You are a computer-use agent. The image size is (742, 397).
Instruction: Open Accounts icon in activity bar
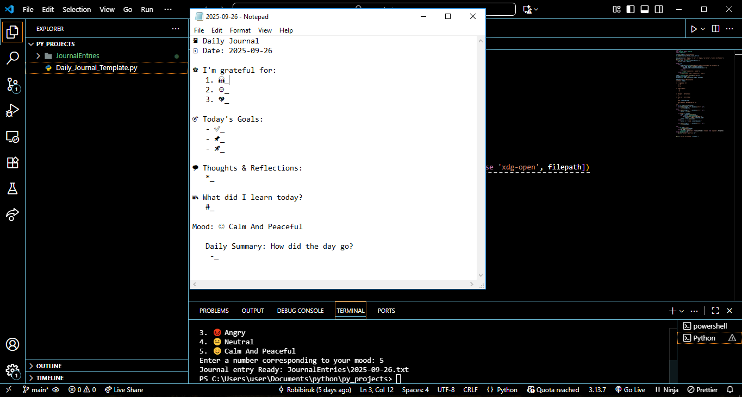coord(13,344)
